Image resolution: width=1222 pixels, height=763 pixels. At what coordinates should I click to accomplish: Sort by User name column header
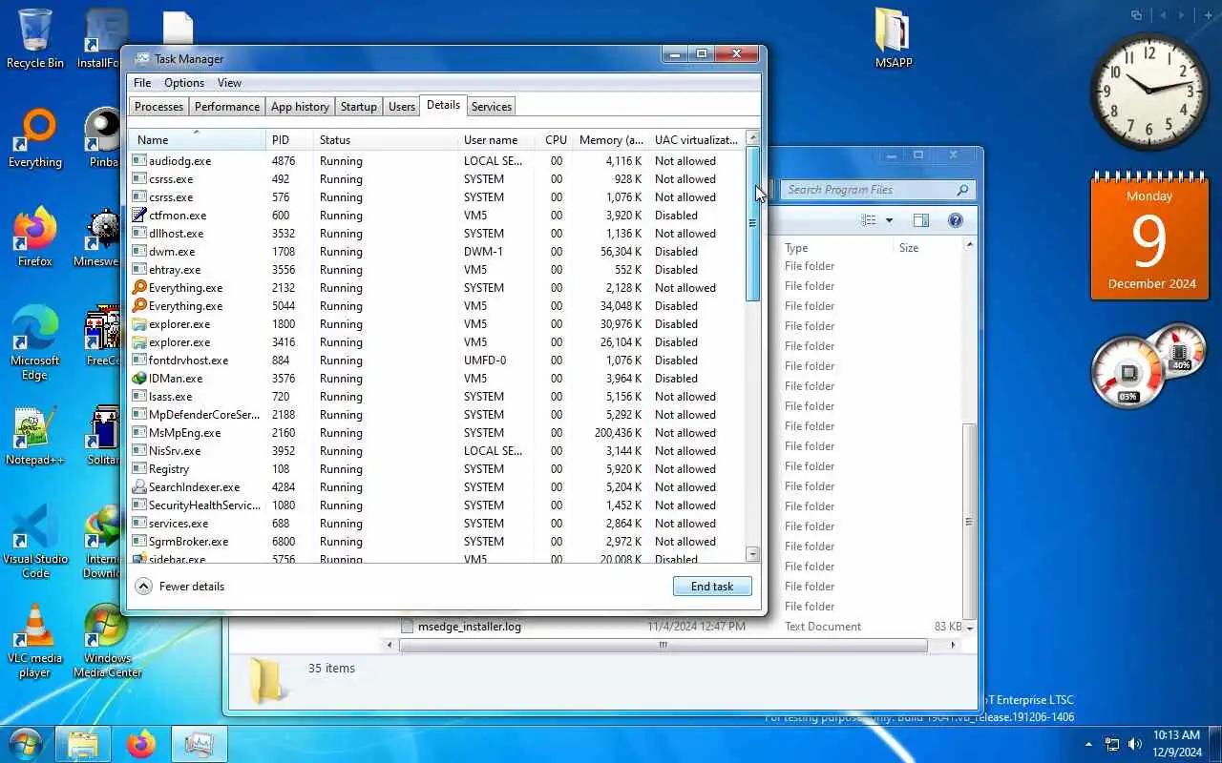[495, 139]
